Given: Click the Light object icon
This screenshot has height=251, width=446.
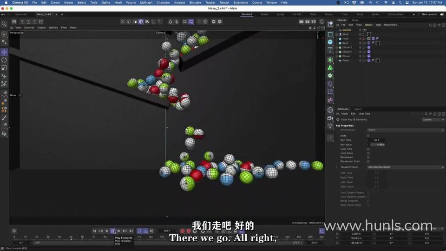Looking at the screenshot, I should click(330, 126).
